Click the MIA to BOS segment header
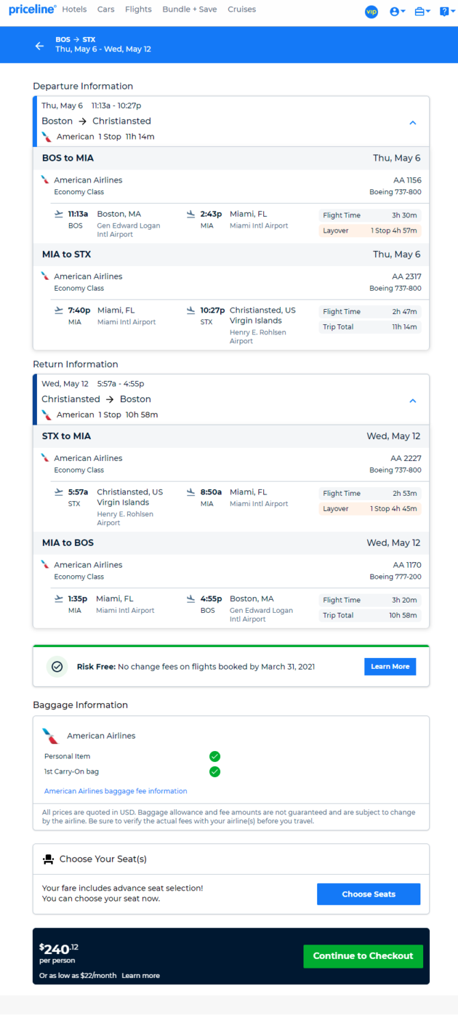This screenshot has width=458, height=1015. pyautogui.click(x=232, y=543)
